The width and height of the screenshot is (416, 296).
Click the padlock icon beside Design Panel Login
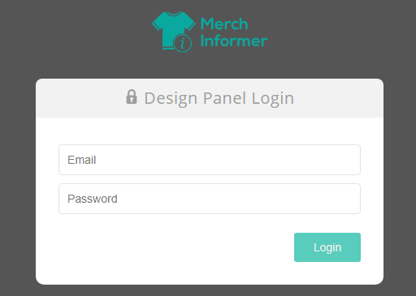(132, 97)
